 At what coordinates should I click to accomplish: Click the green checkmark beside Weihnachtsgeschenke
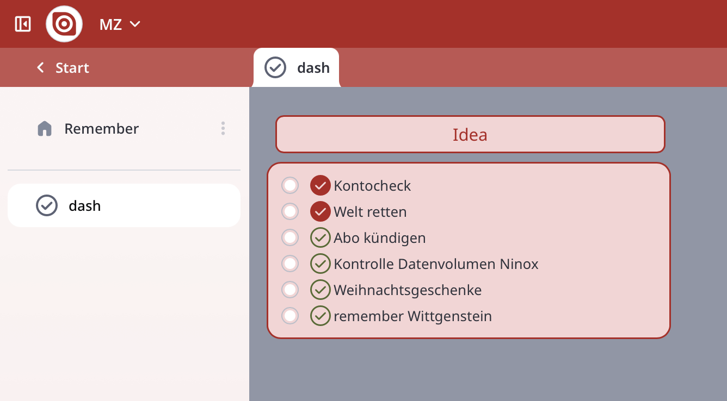[x=321, y=290]
